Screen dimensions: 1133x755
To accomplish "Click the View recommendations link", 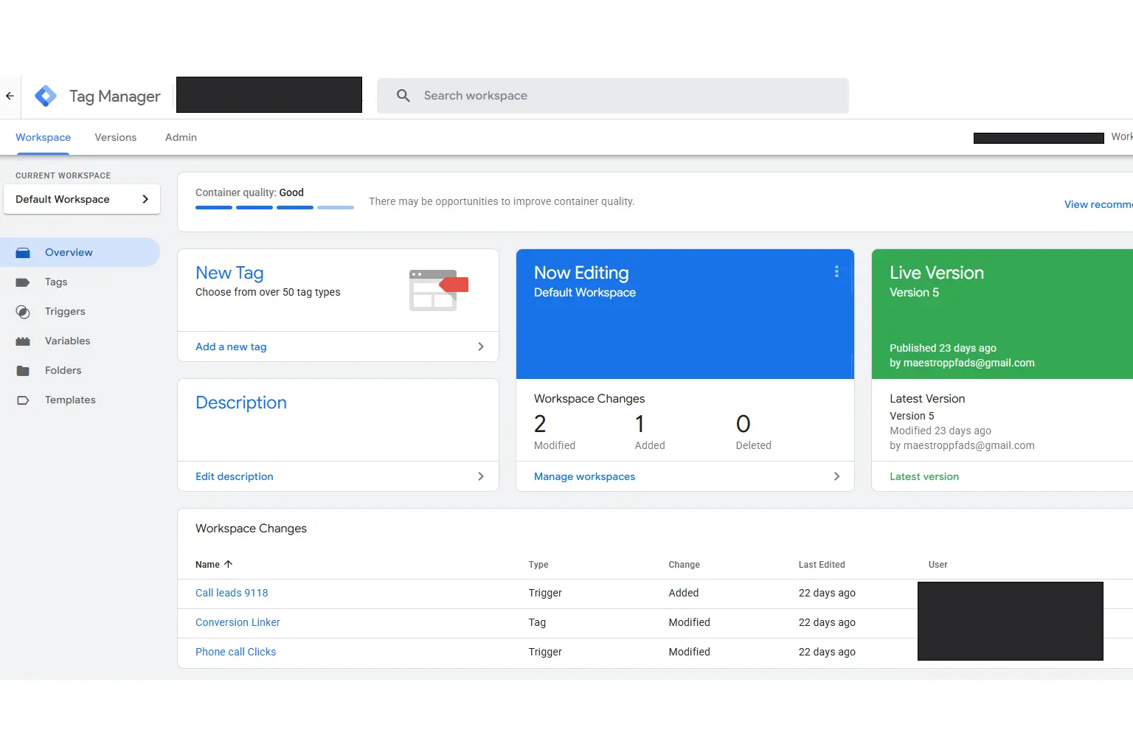I will (x=1098, y=204).
